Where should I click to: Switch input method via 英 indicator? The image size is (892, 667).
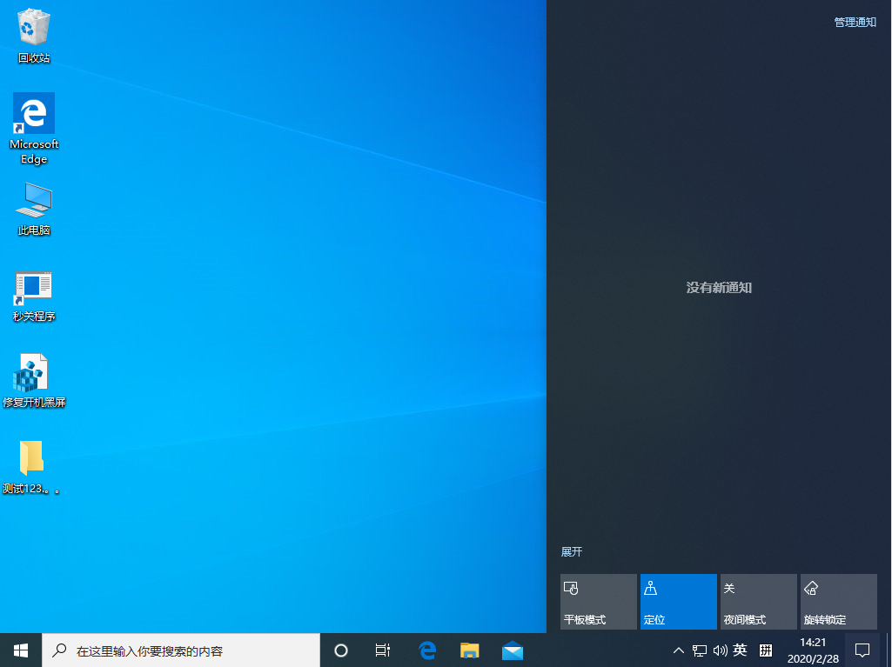point(740,650)
